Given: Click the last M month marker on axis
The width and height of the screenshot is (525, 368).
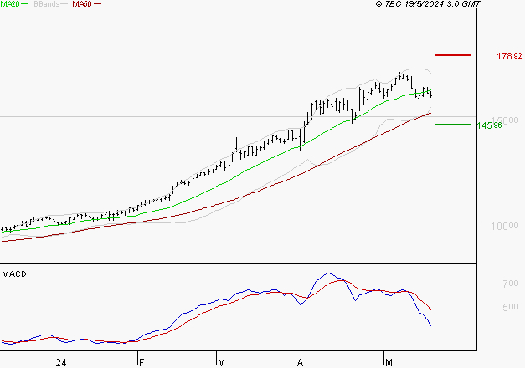Looking at the screenshot, I should (x=389, y=363).
